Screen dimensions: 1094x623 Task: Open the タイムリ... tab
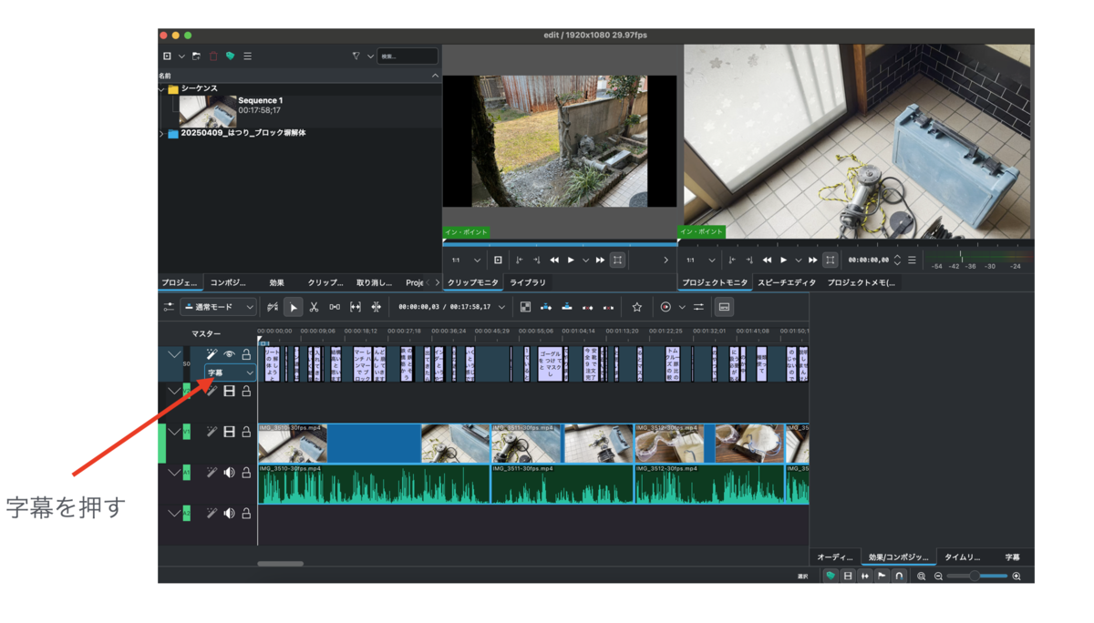tap(962, 557)
